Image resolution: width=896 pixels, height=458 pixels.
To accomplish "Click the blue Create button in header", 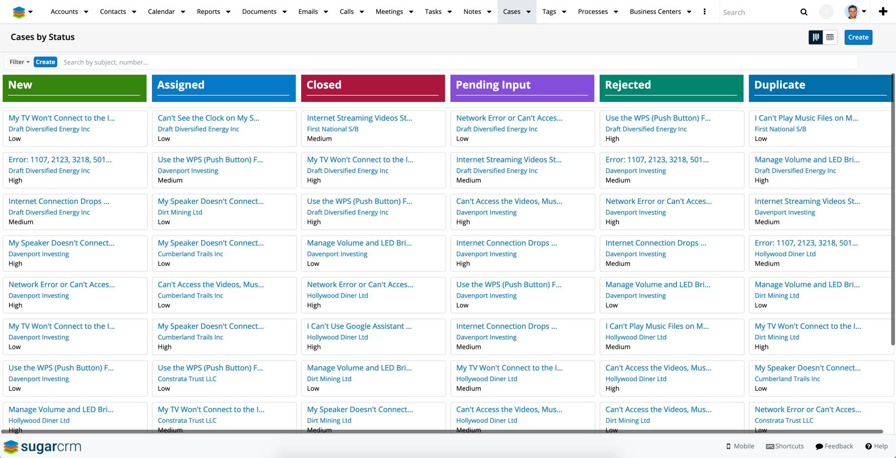I will point(858,37).
